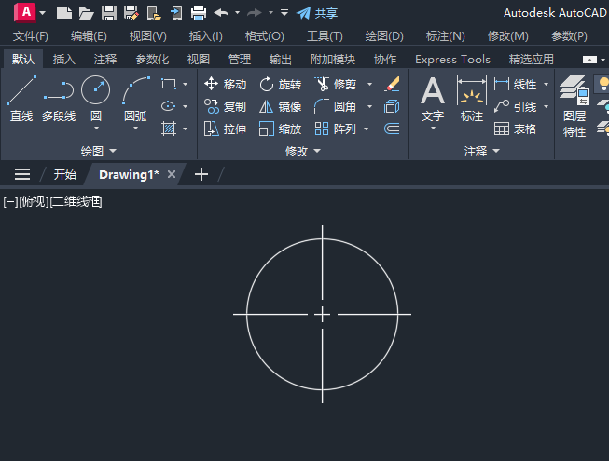Click the 共享 share button
609x461 pixels.
click(x=317, y=13)
